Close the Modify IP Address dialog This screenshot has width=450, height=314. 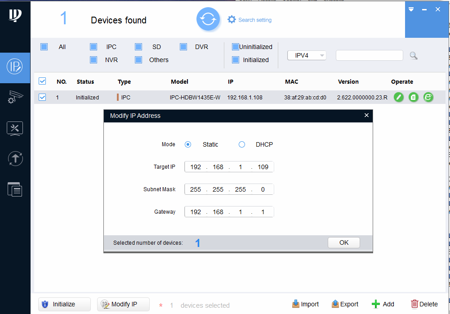point(366,115)
